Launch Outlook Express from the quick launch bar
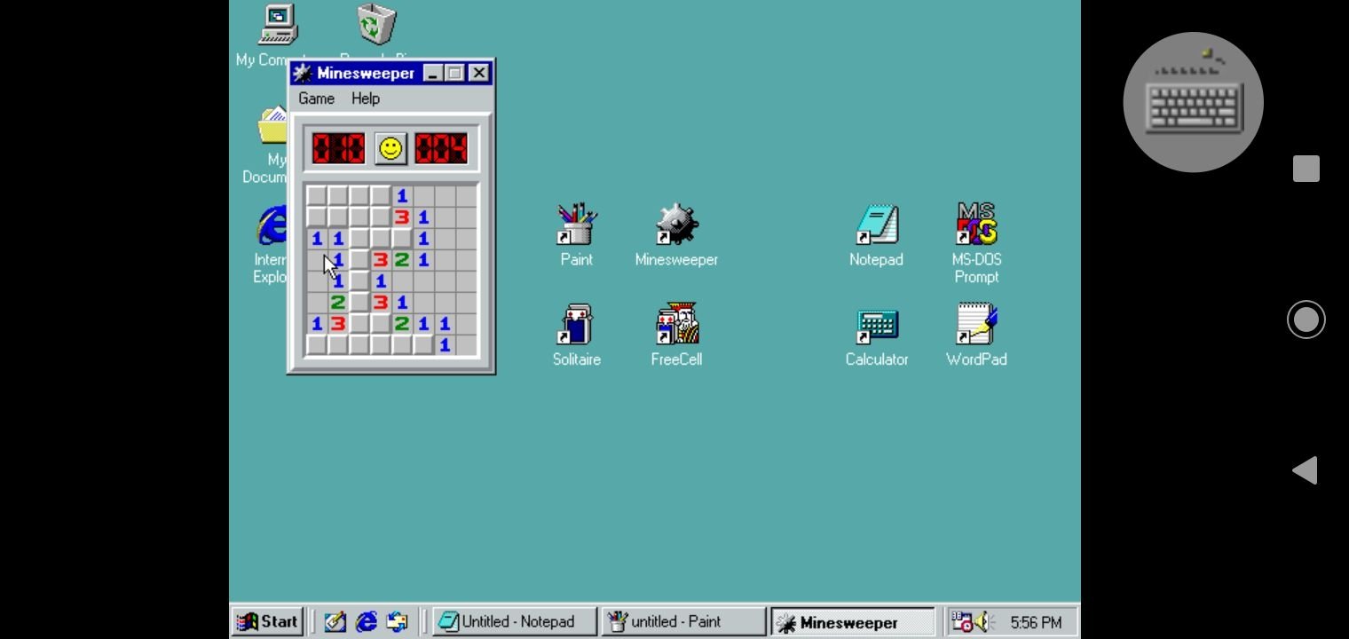This screenshot has height=639, width=1349. click(397, 622)
